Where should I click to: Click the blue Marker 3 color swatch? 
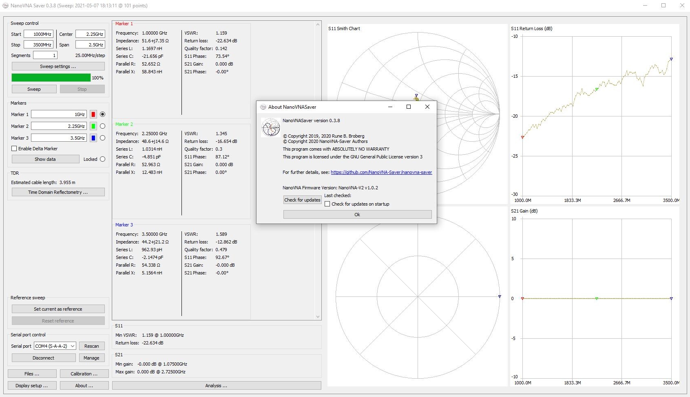(93, 138)
